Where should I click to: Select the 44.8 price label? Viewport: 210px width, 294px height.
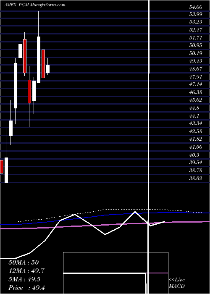pos(194,108)
